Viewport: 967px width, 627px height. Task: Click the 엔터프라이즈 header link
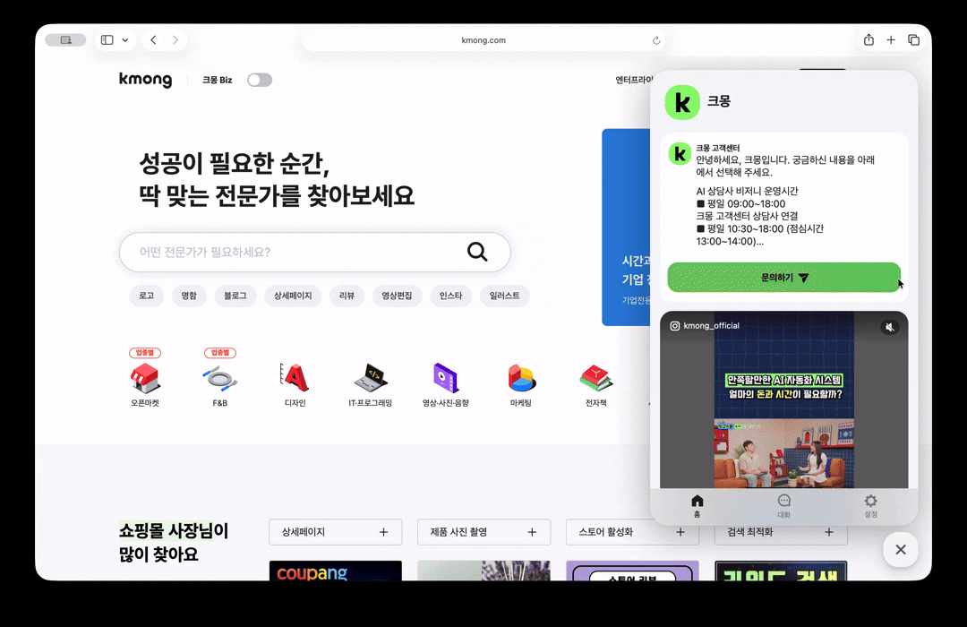633,80
